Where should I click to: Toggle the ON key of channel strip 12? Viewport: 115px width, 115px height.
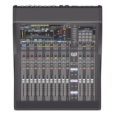[68, 68]
